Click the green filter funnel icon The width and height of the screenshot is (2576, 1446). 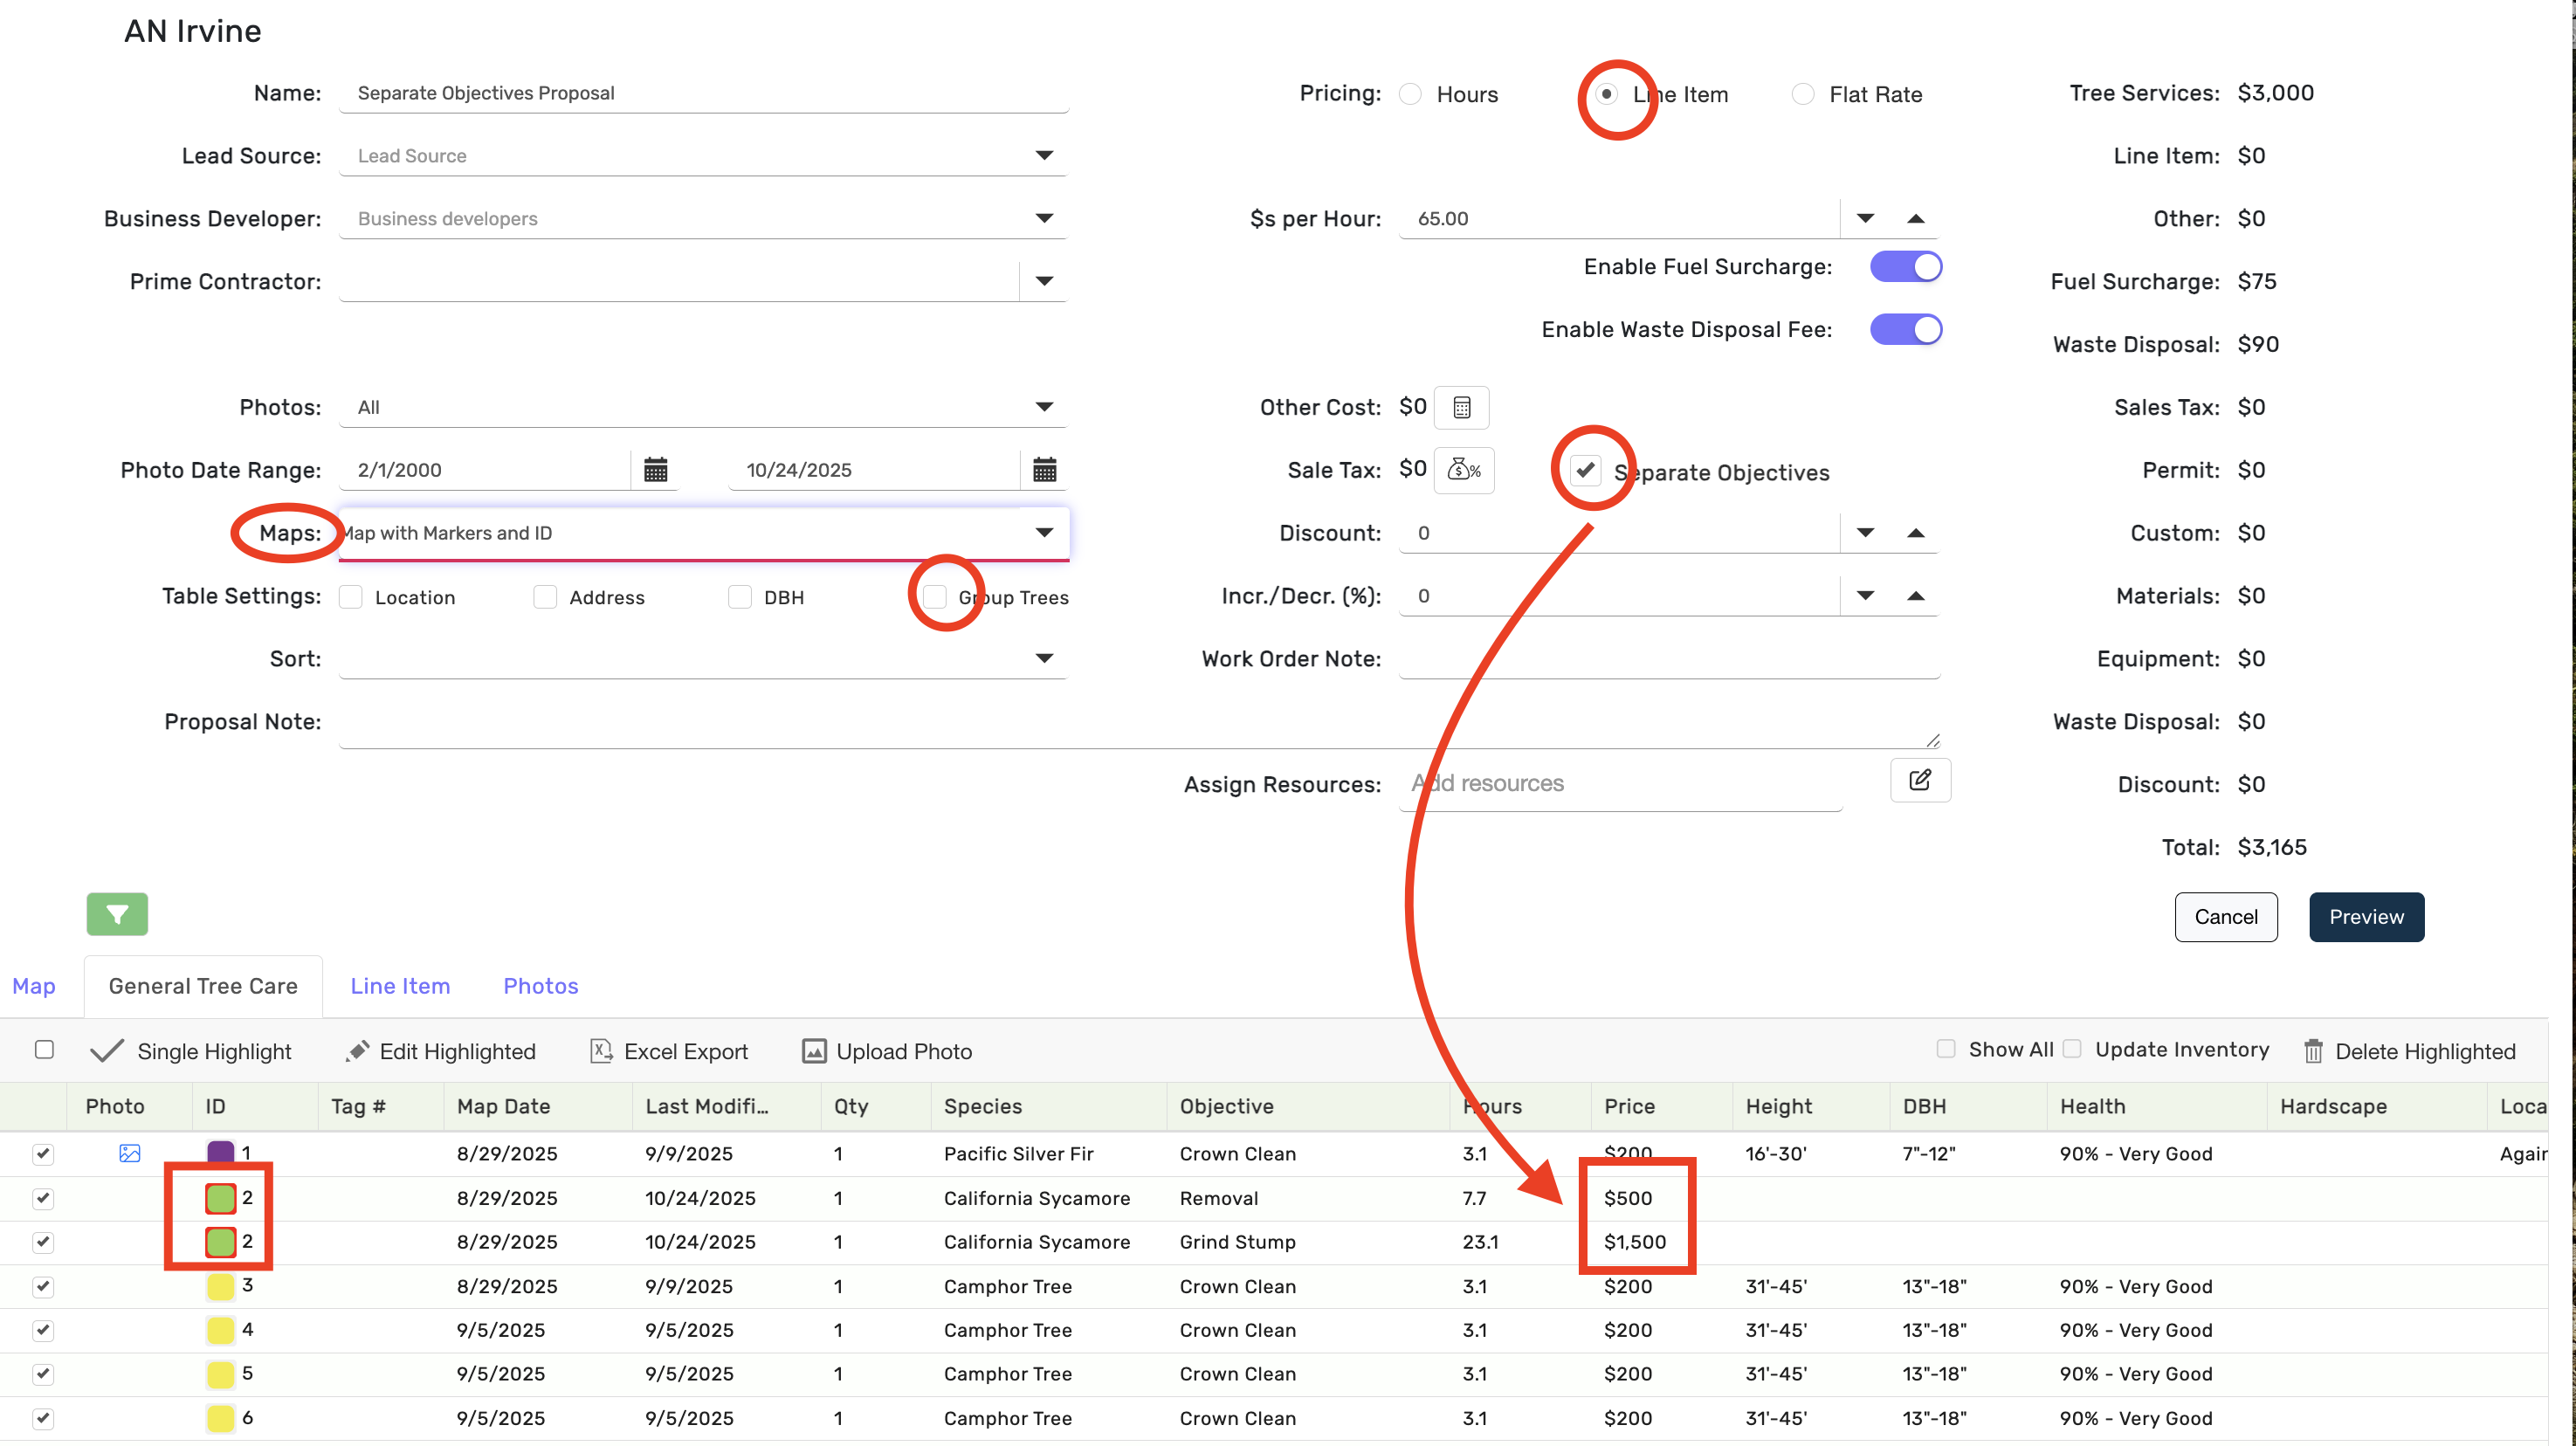[x=117, y=914]
